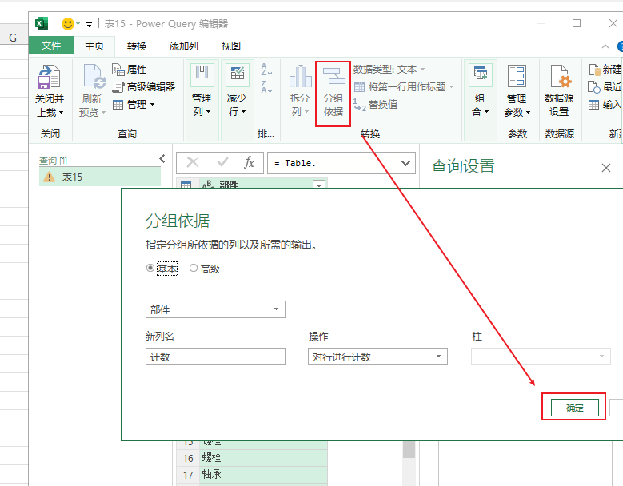Select row 17 with 轴承
The height and width of the screenshot is (486, 623).
(x=252, y=475)
